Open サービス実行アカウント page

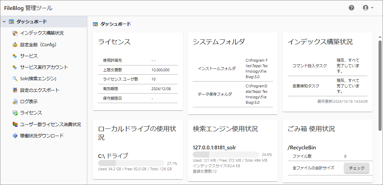click(44, 67)
